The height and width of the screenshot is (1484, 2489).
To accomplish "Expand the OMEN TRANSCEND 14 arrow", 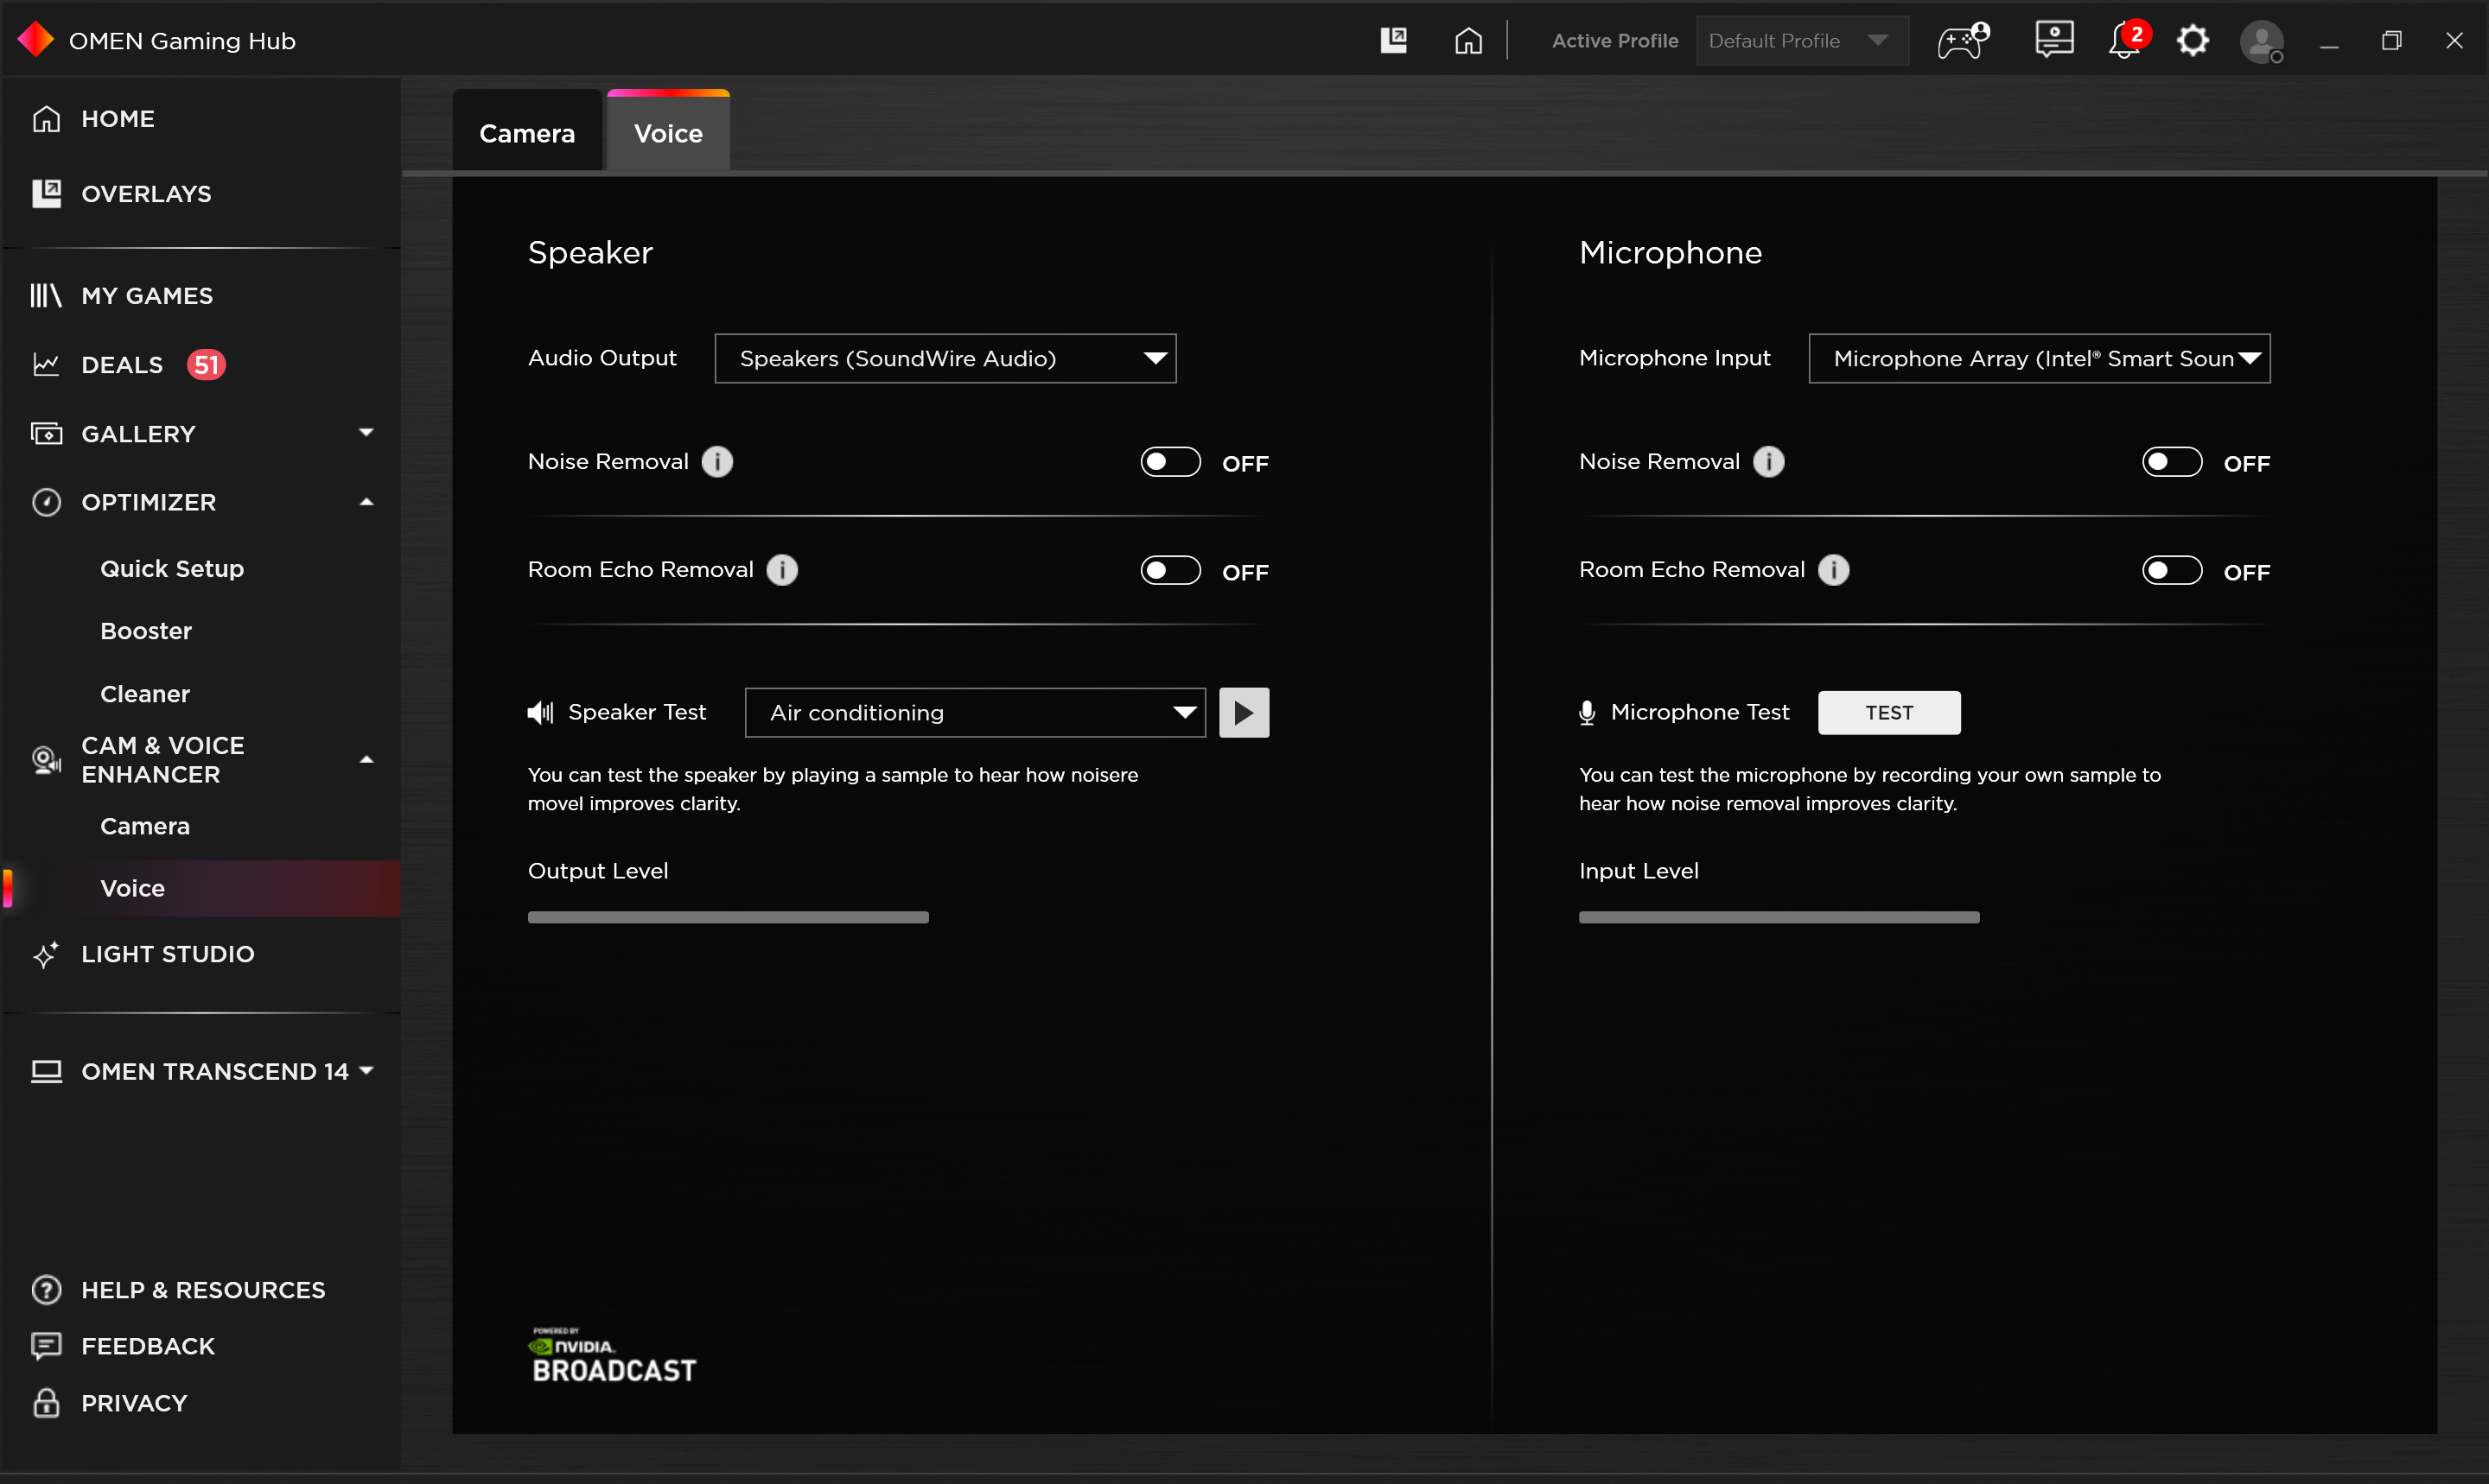I will click(366, 1071).
